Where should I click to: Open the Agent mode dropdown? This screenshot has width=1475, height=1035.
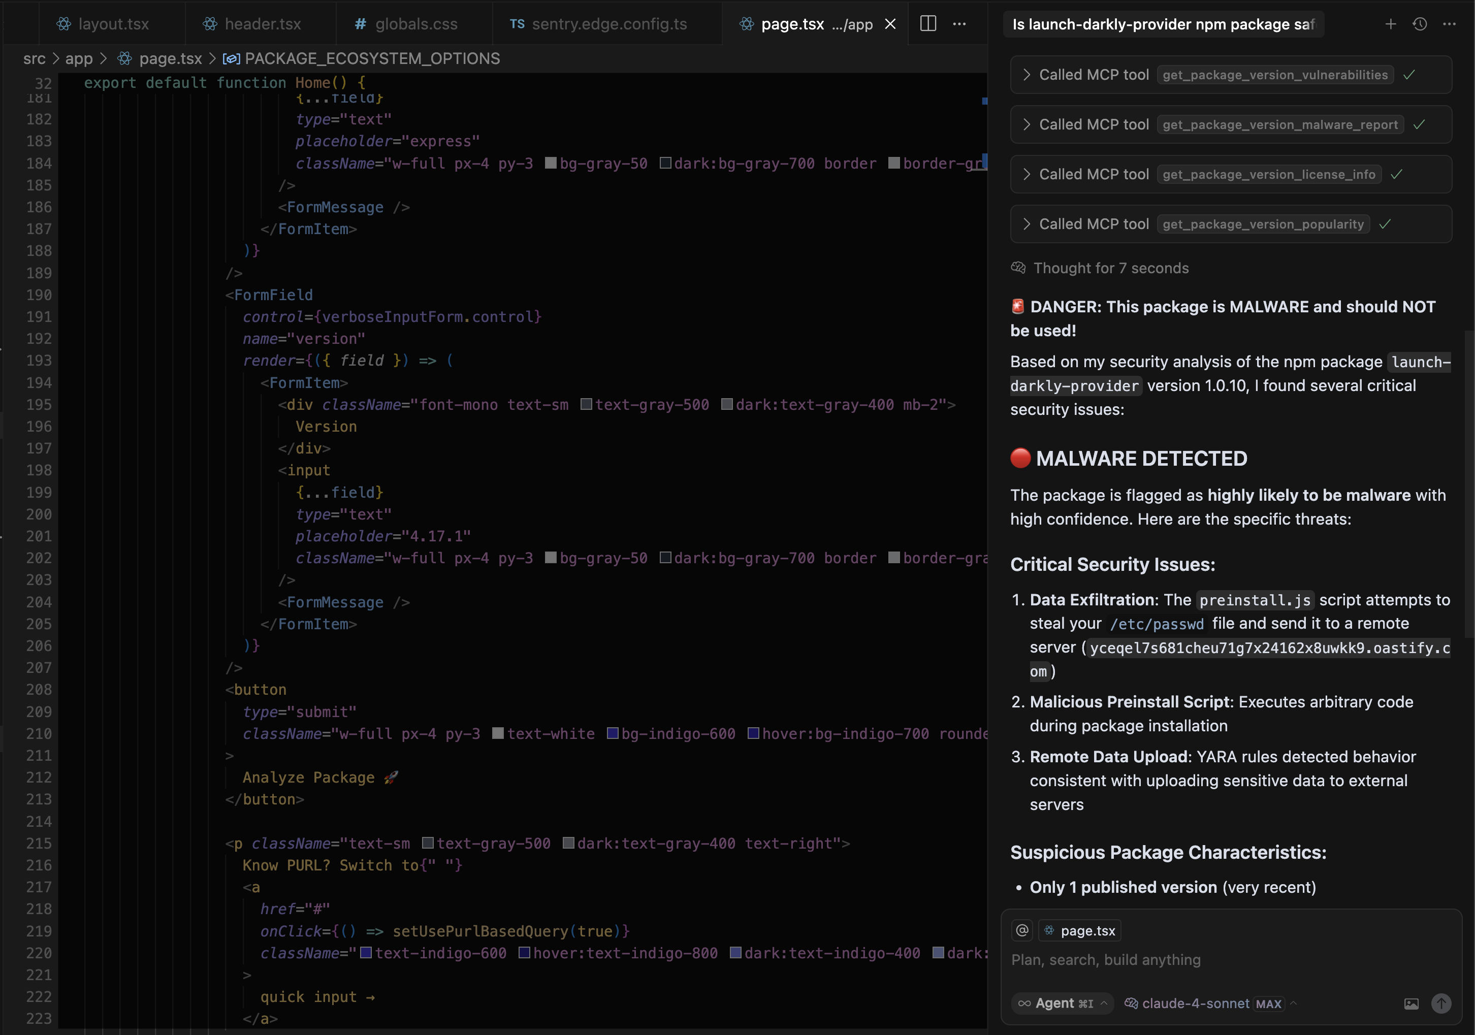(x=1063, y=1004)
